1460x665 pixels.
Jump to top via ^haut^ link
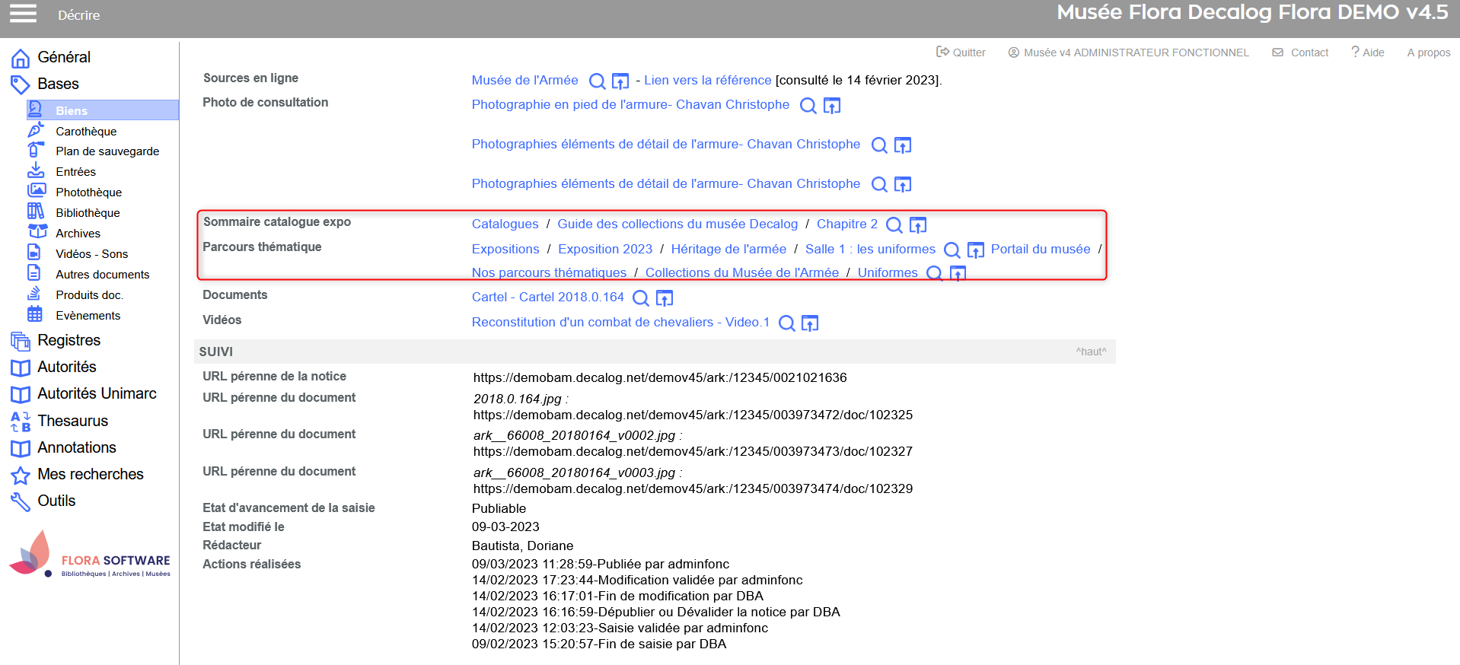click(x=1090, y=352)
